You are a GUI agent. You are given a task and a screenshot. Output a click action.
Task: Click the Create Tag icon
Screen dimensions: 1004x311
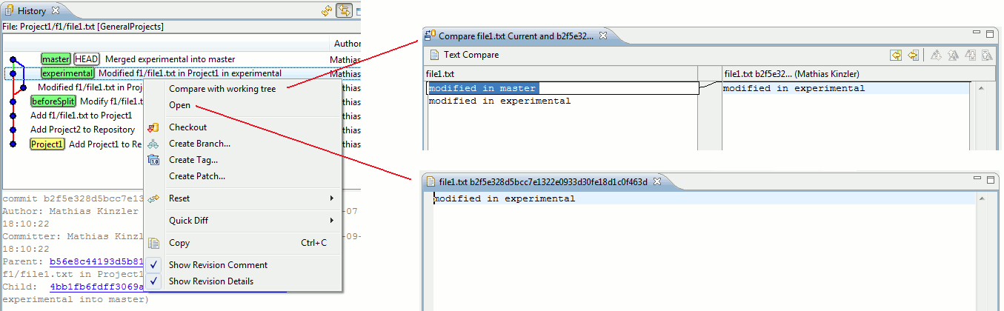(x=153, y=160)
